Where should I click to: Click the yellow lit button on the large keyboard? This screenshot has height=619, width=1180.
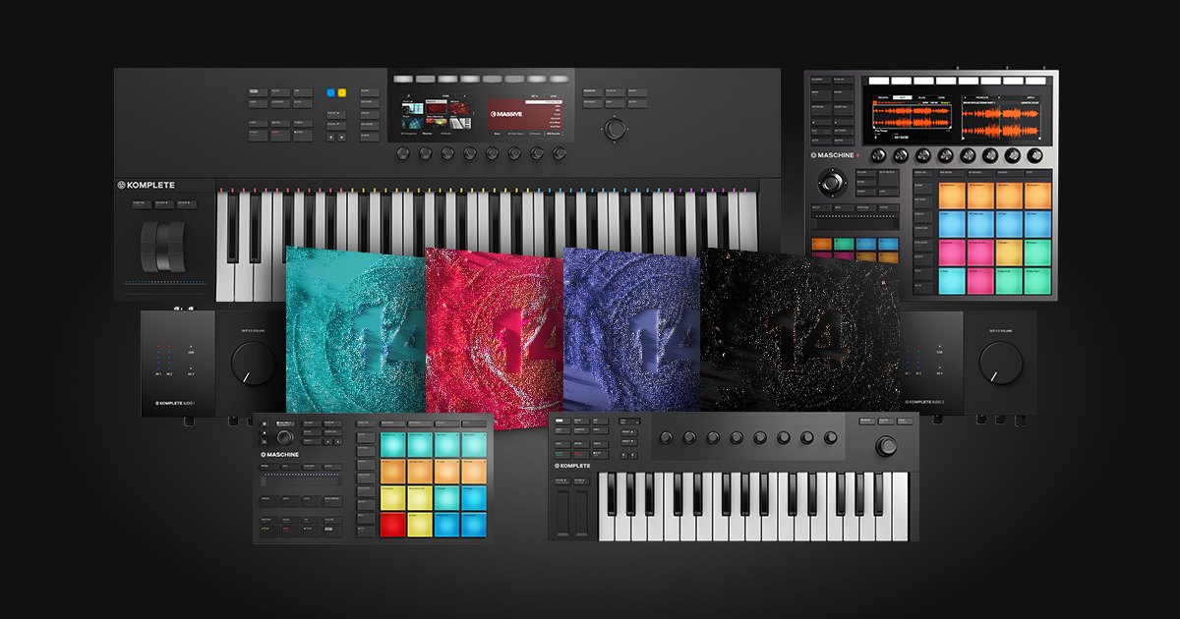click(x=342, y=92)
